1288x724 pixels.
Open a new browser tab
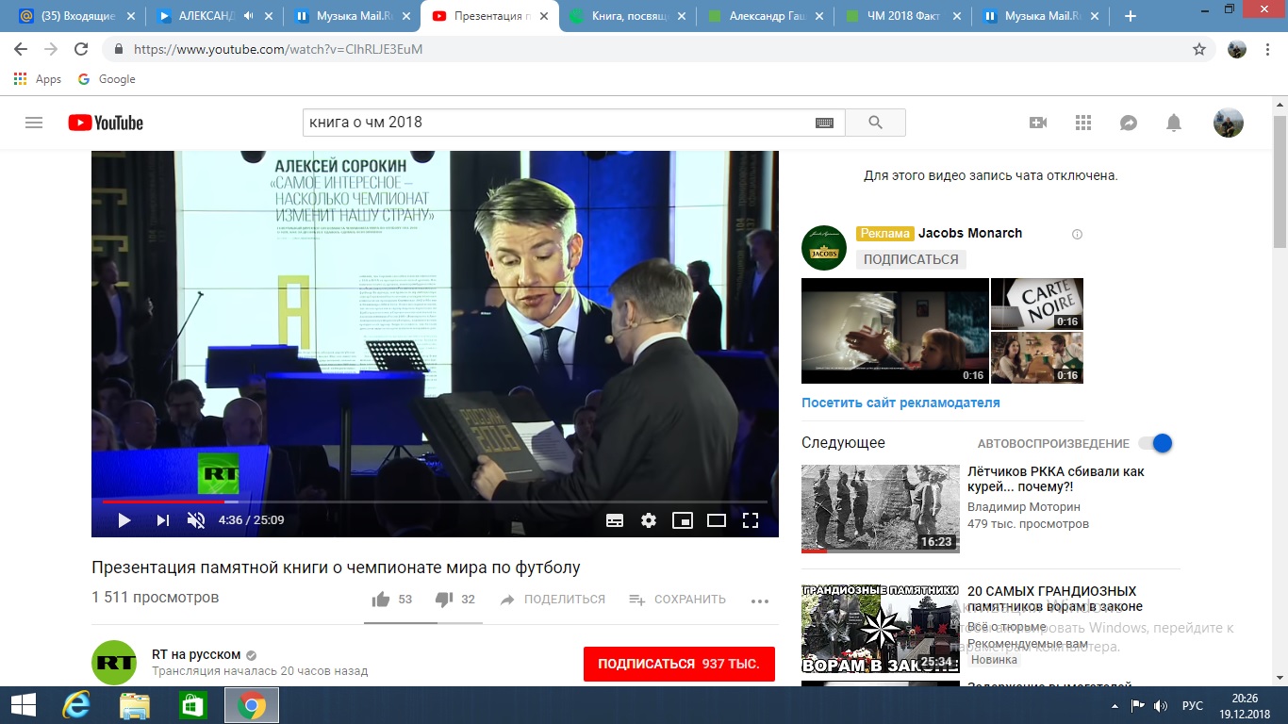coord(1131,16)
